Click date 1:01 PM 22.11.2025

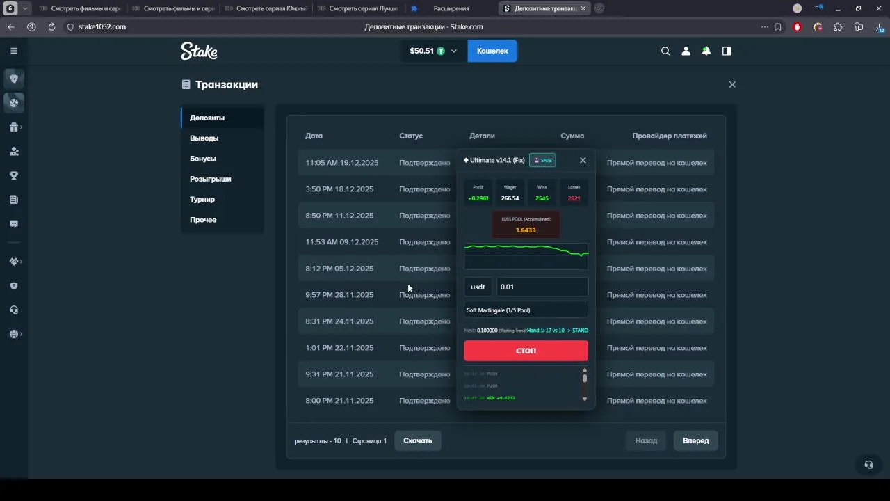(x=339, y=348)
